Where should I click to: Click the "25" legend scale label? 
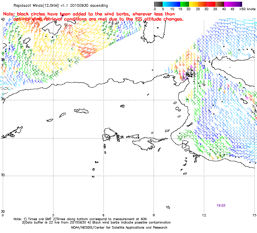pyautogui.click(x=198, y=9)
